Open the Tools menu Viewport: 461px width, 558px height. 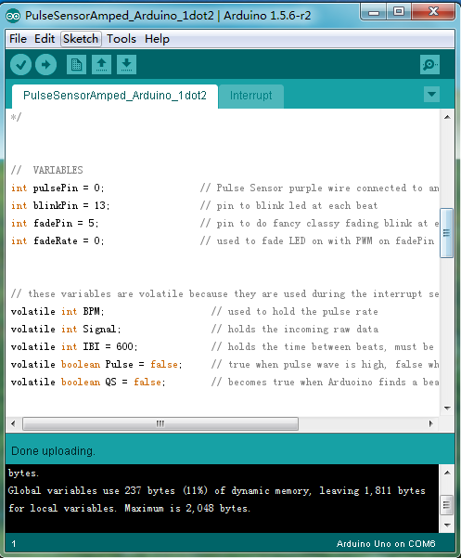[x=122, y=38]
